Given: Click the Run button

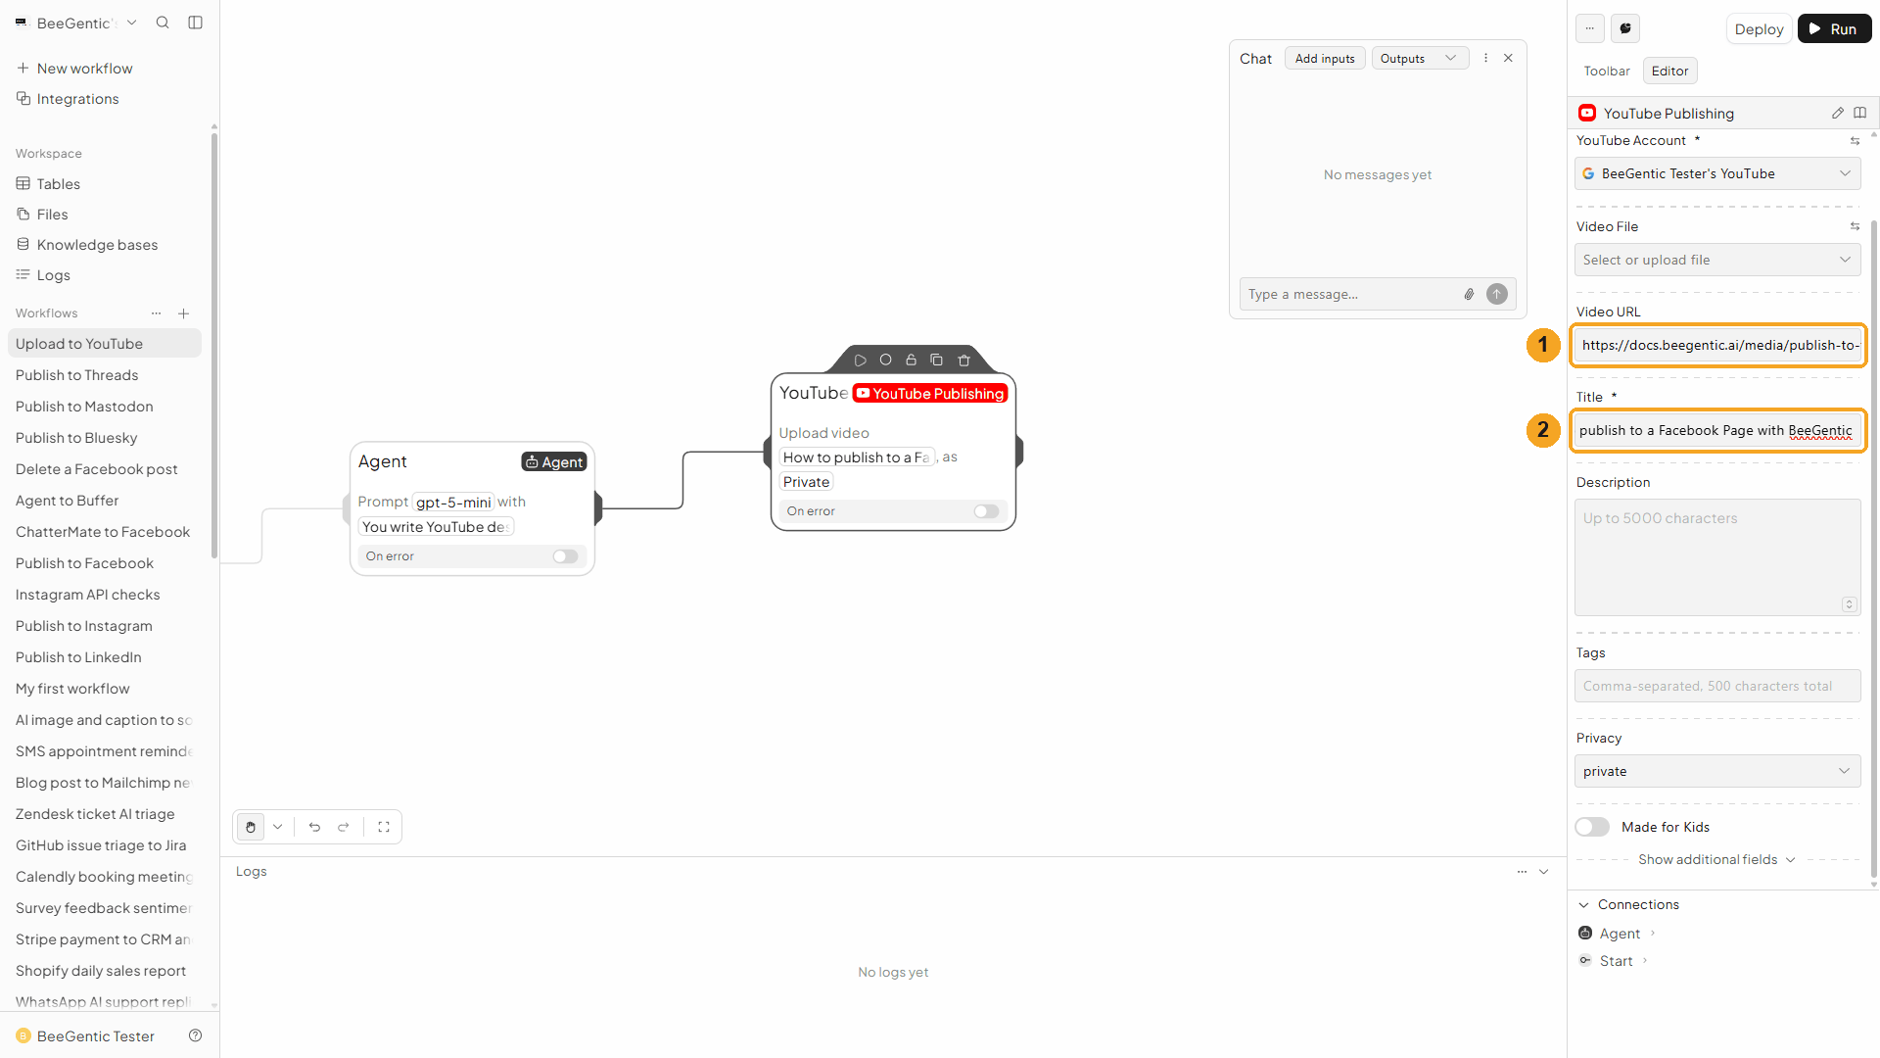Looking at the screenshot, I should coord(1834,29).
